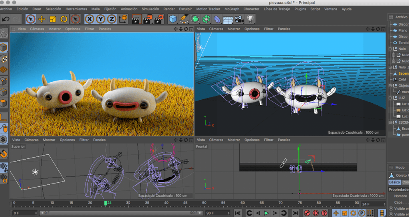Open Render Settings gear clapperboard
Viewport: 409px width, 217px height.
point(159,19)
